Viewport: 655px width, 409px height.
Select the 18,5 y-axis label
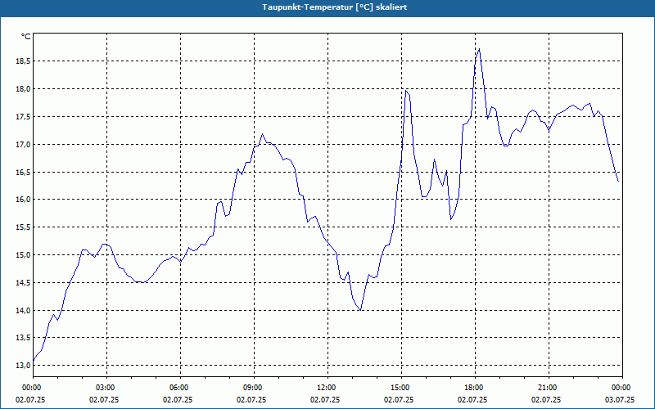[24, 61]
